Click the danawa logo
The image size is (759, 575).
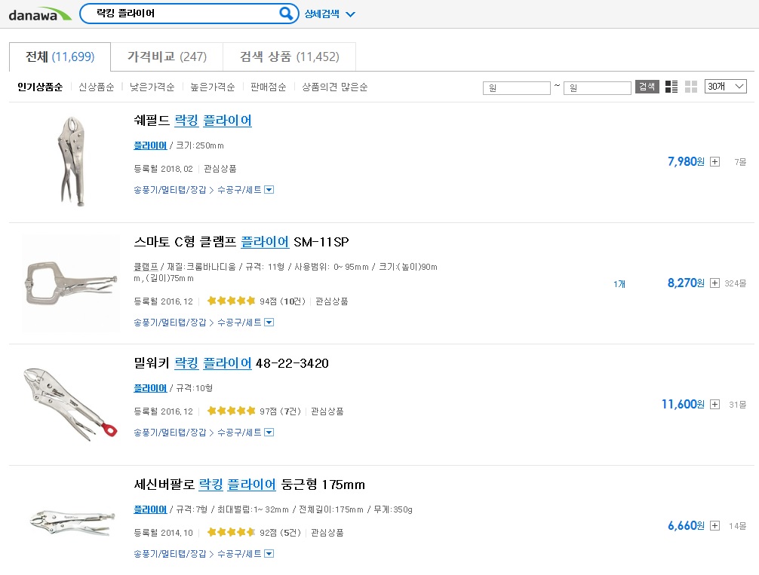40,14
